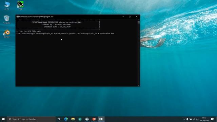This screenshot has width=217, height=122.
Task: Click the 'creation date : 15/10/2020' line
Action: point(57,27)
